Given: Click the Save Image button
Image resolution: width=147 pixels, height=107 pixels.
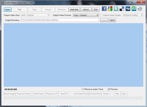Looking at the screenshot, I should 9,94.
